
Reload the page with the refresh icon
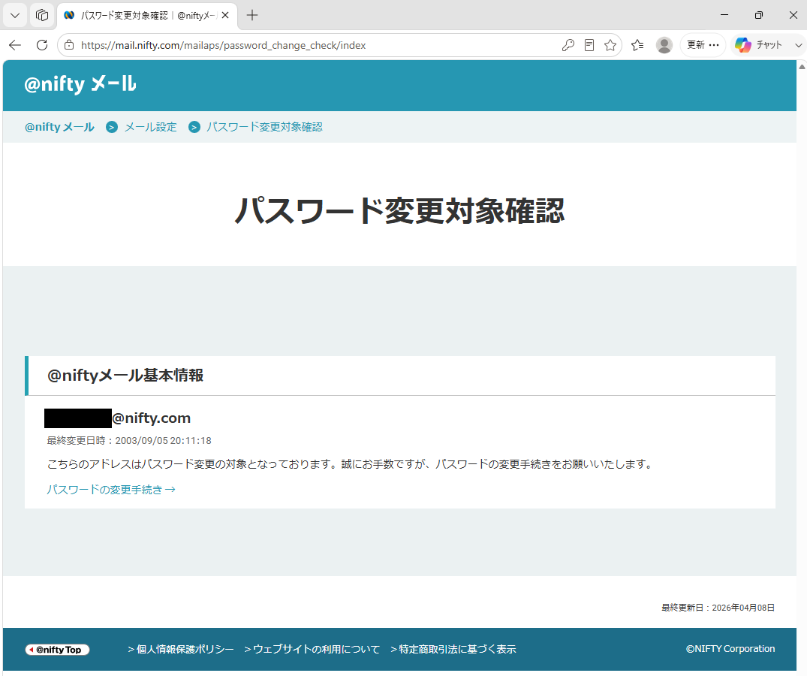42,45
